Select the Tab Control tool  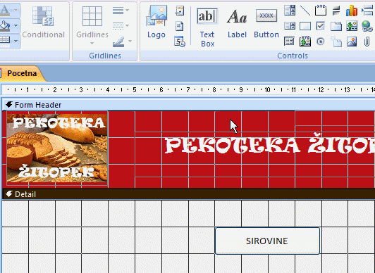point(336,26)
